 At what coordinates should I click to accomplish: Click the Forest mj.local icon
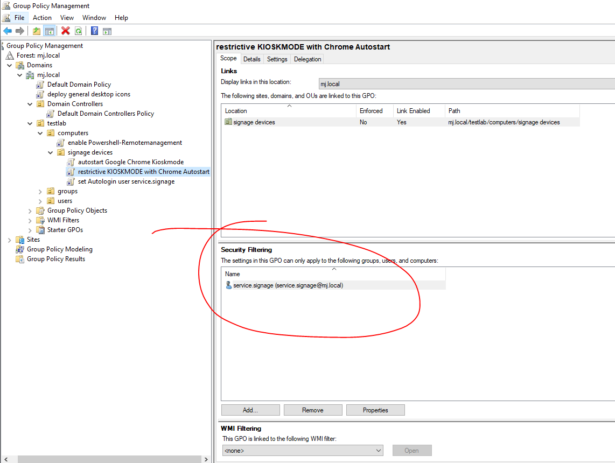pos(10,55)
